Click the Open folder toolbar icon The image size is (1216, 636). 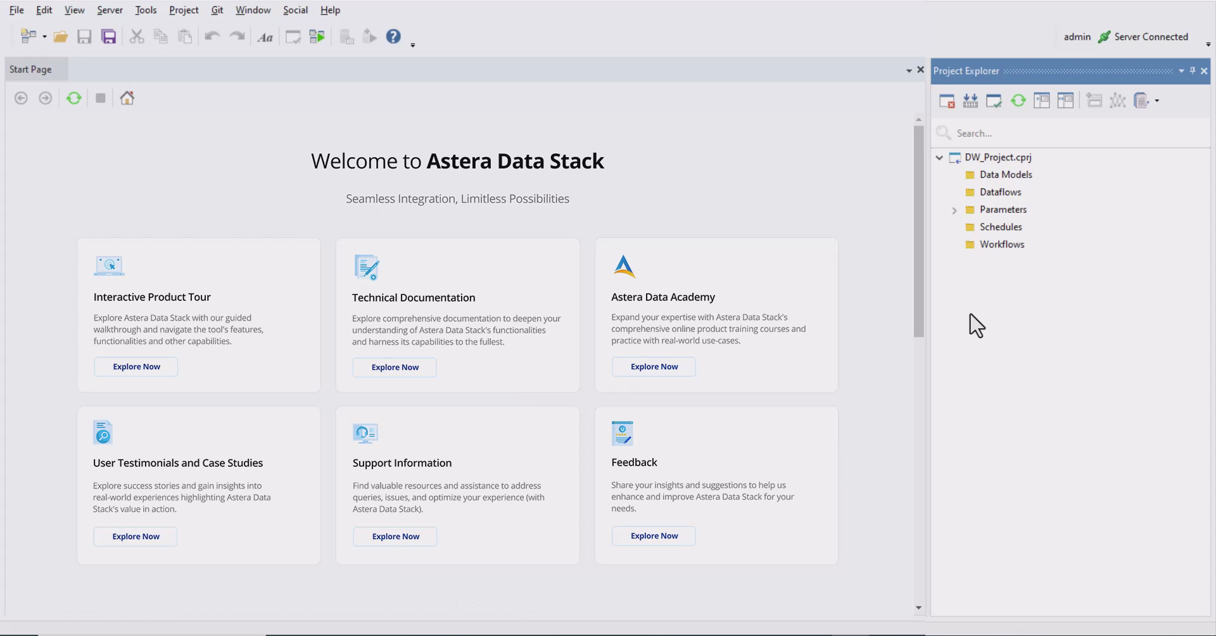tap(60, 37)
